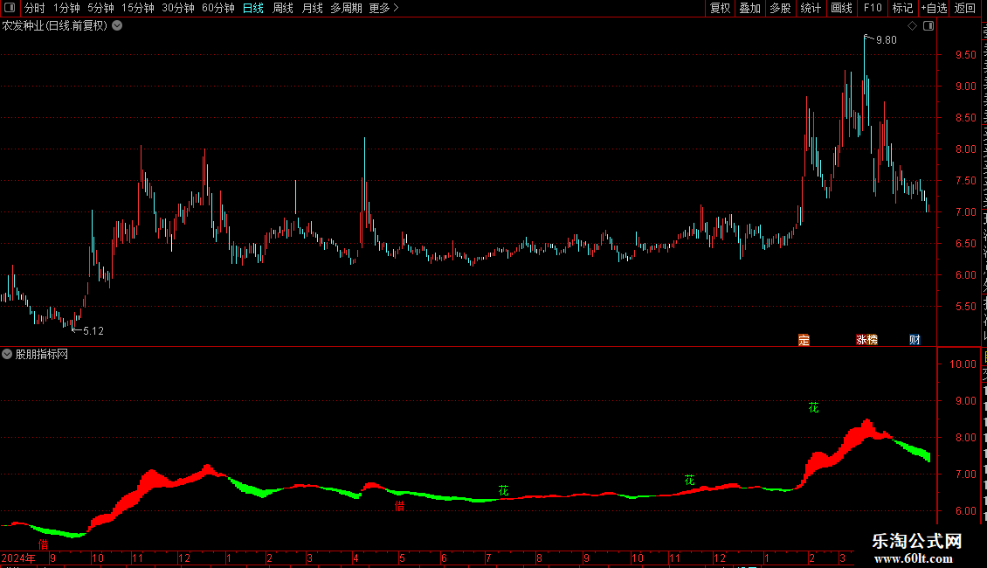Click the green 花 signal near February
Screen dimensions: 987x568
coord(814,408)
